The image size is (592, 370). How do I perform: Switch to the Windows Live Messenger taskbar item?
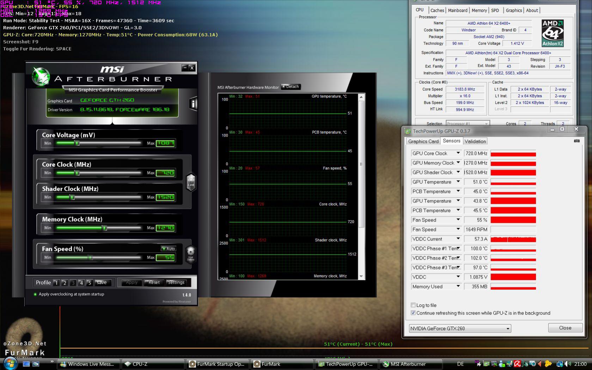[x=88, y=364]
